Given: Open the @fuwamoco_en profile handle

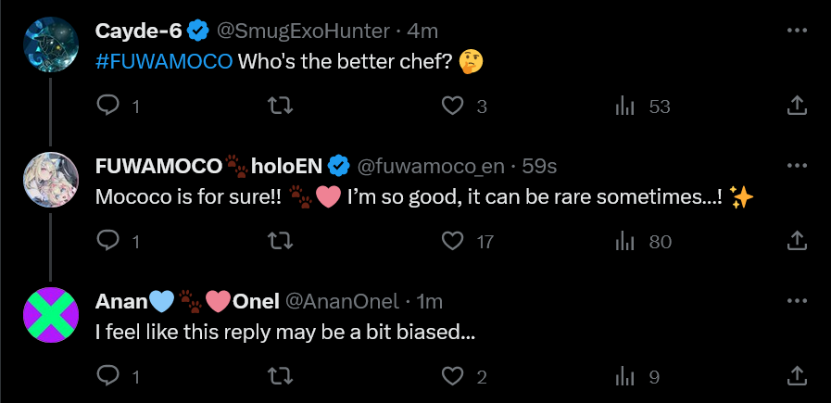Looking at the screenshot, I should tap(431, 166).
